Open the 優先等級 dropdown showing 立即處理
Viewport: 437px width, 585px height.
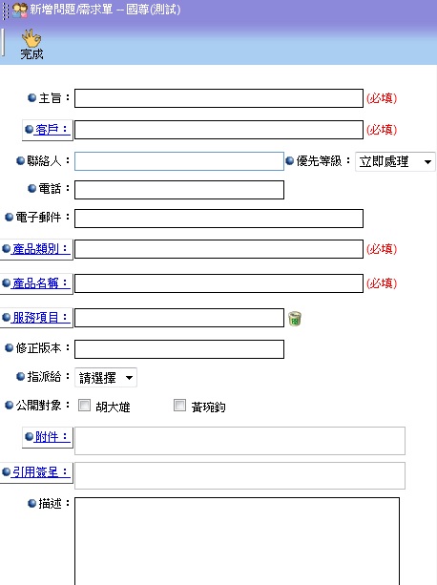tap(395, 161)
